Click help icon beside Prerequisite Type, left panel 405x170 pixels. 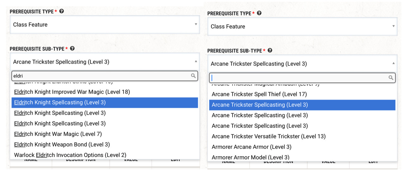[62, 11]
